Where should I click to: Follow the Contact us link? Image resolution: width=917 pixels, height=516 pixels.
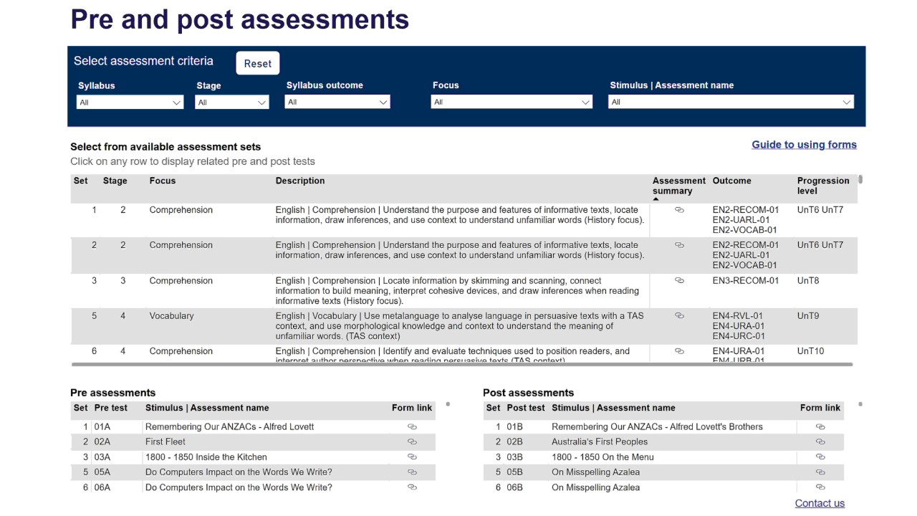pyautogui.click(x=820, y=503)
